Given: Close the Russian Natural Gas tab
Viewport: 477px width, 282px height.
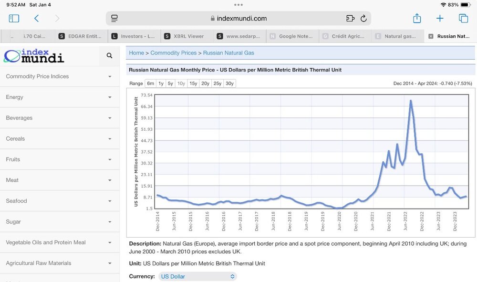Looking at the screenshot, I should click(x=431, y=36).
